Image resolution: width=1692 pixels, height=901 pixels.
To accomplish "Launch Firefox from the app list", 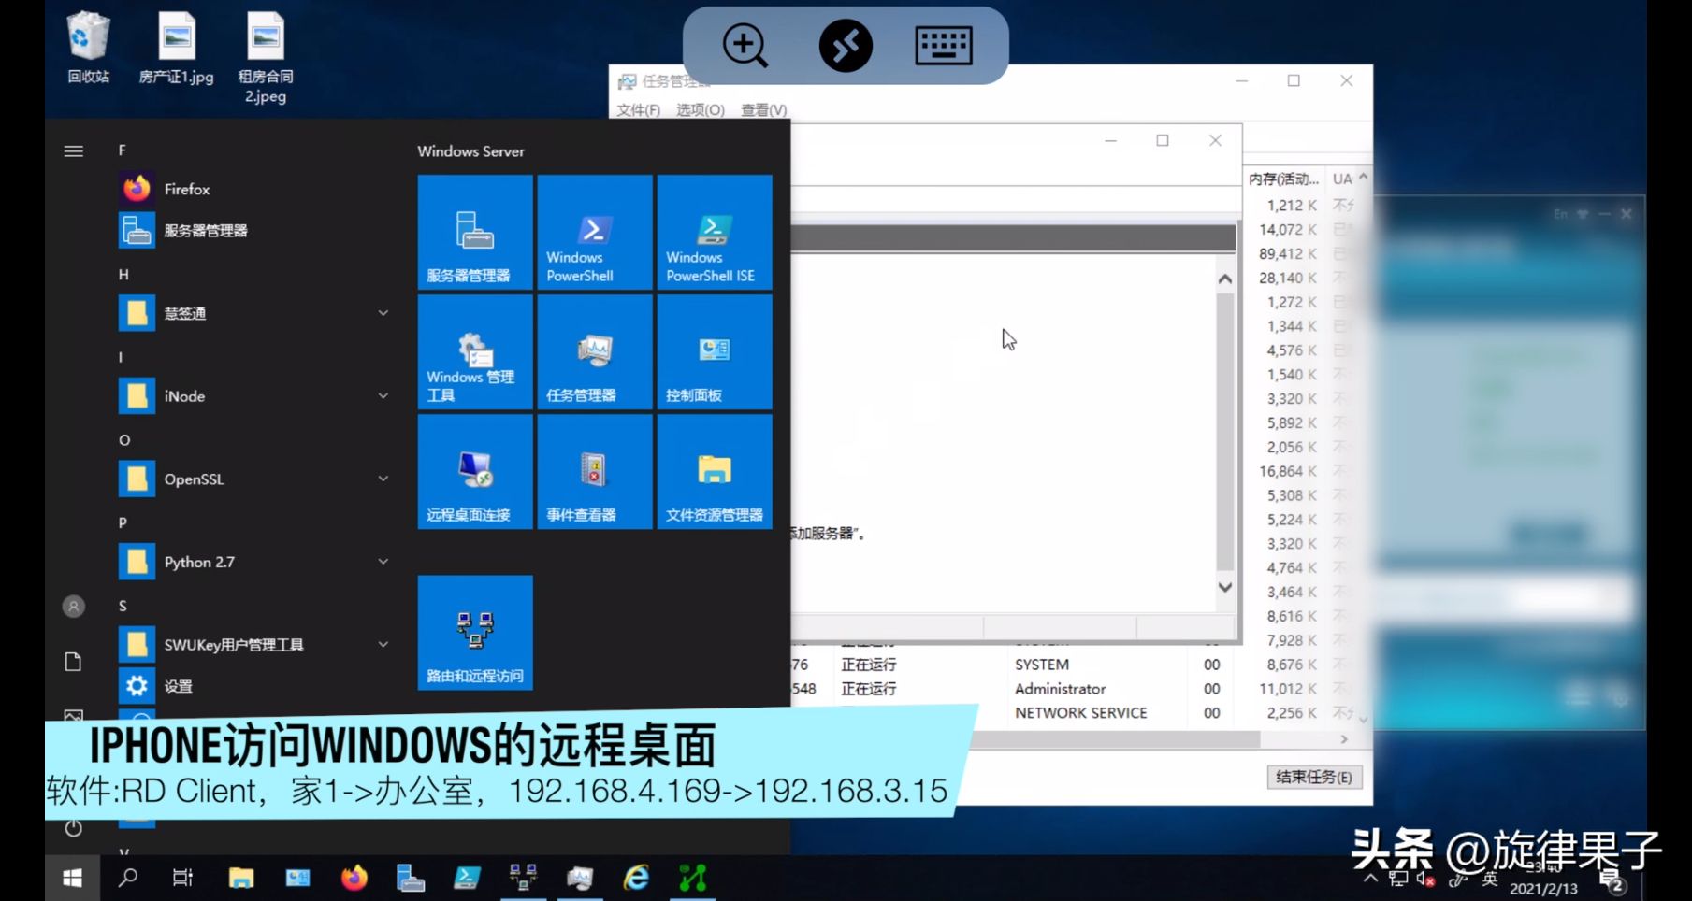I will point(253,189).
